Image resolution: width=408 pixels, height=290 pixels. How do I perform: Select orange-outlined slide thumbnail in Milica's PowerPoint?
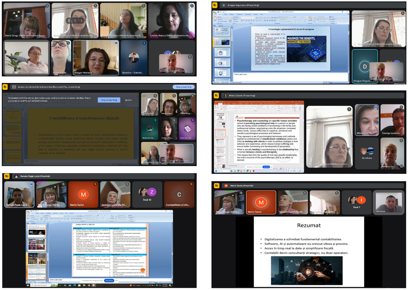220,133
